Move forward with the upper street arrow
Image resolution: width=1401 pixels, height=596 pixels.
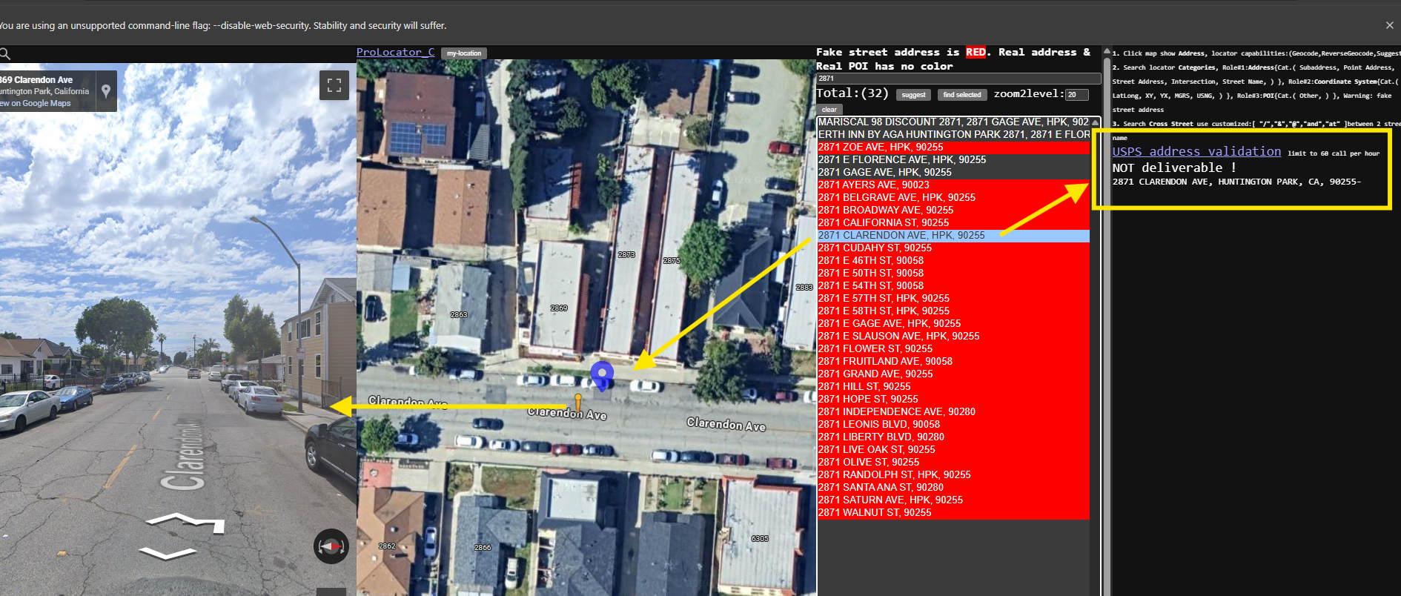pos(185,521)
